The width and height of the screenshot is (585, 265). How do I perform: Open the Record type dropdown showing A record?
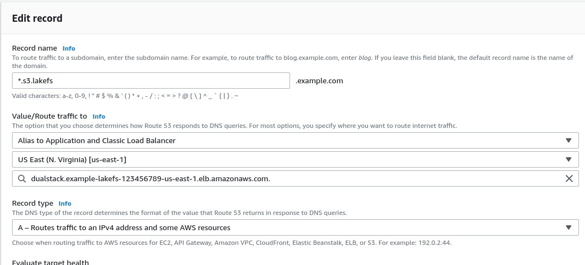pyautogui.click(x=295, y=227)
